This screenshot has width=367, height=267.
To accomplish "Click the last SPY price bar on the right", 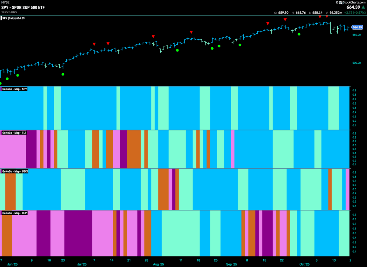I will click(348, 28).
